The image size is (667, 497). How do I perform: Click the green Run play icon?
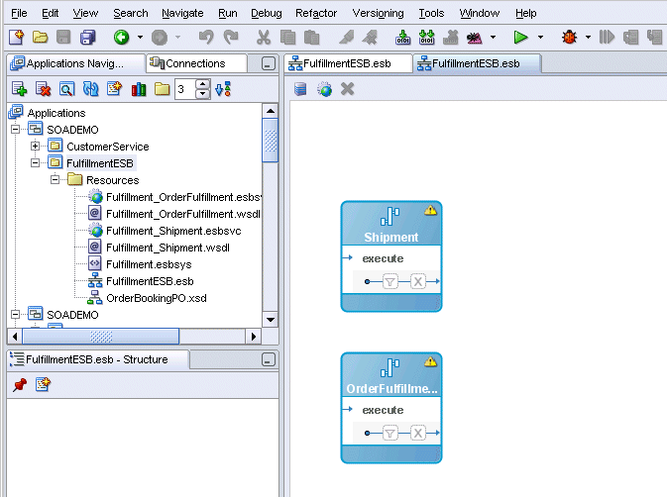(520, 38)
